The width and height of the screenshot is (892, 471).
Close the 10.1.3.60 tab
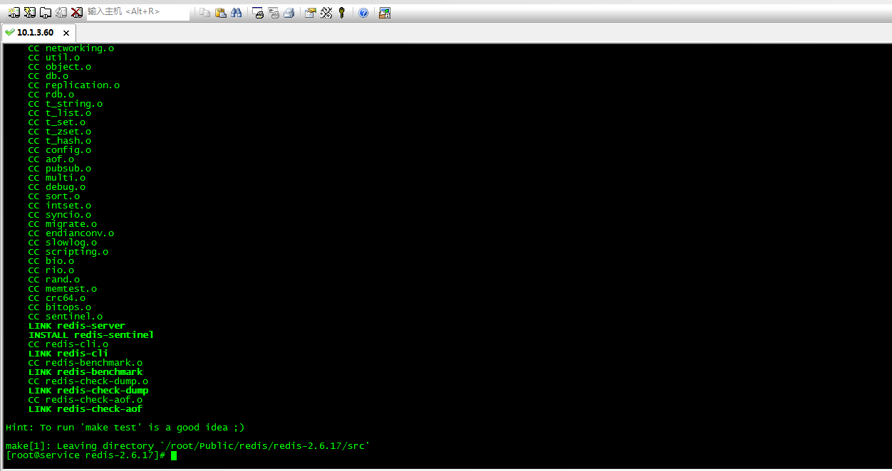[x=67, y=33]
